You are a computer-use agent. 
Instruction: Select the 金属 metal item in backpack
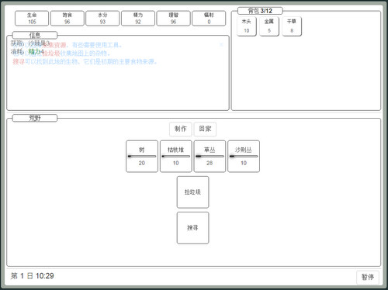[x=269, y=26]
